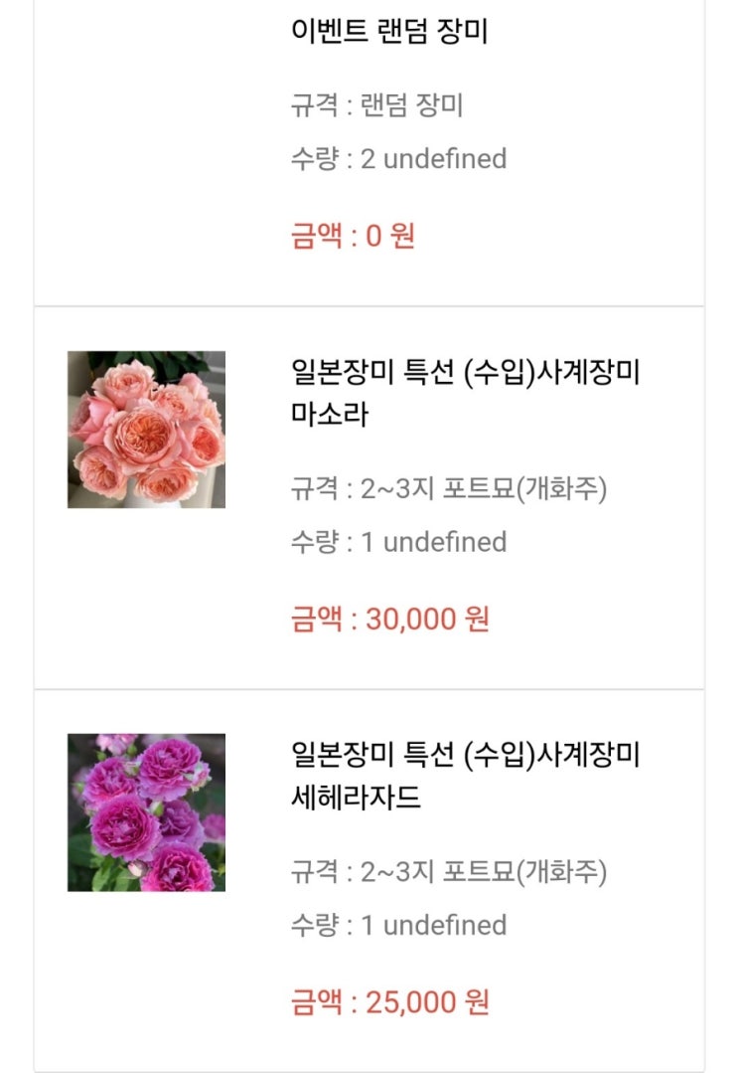Click the 세헤라자드 product name
The height and width of the screenshot is (1073, 738).
(356, 797)
